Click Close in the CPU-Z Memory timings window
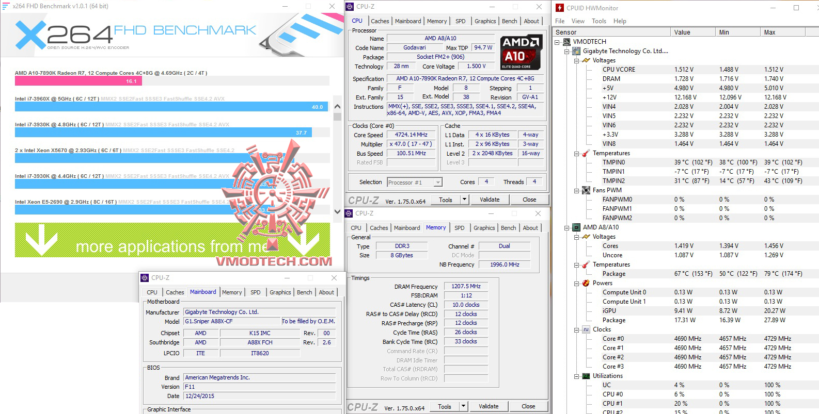 tap(528, 406)
